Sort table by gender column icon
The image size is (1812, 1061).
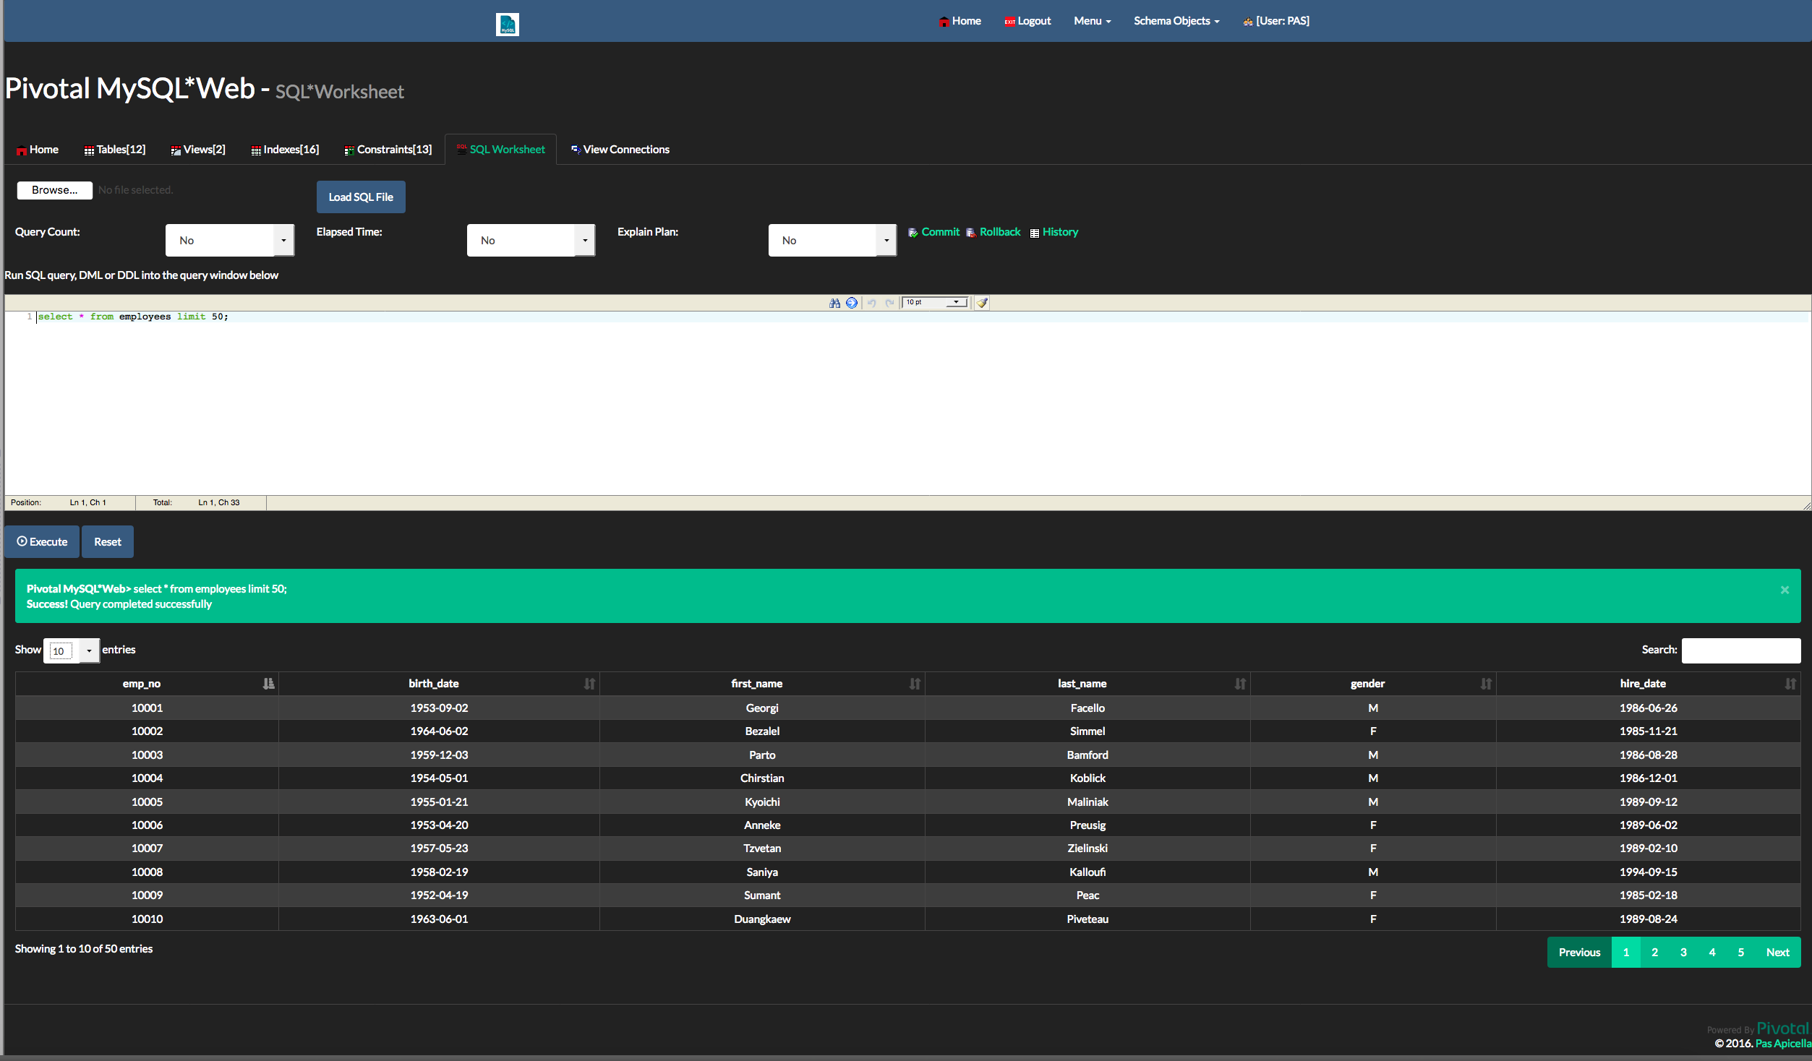click(x=1486, y=684)
